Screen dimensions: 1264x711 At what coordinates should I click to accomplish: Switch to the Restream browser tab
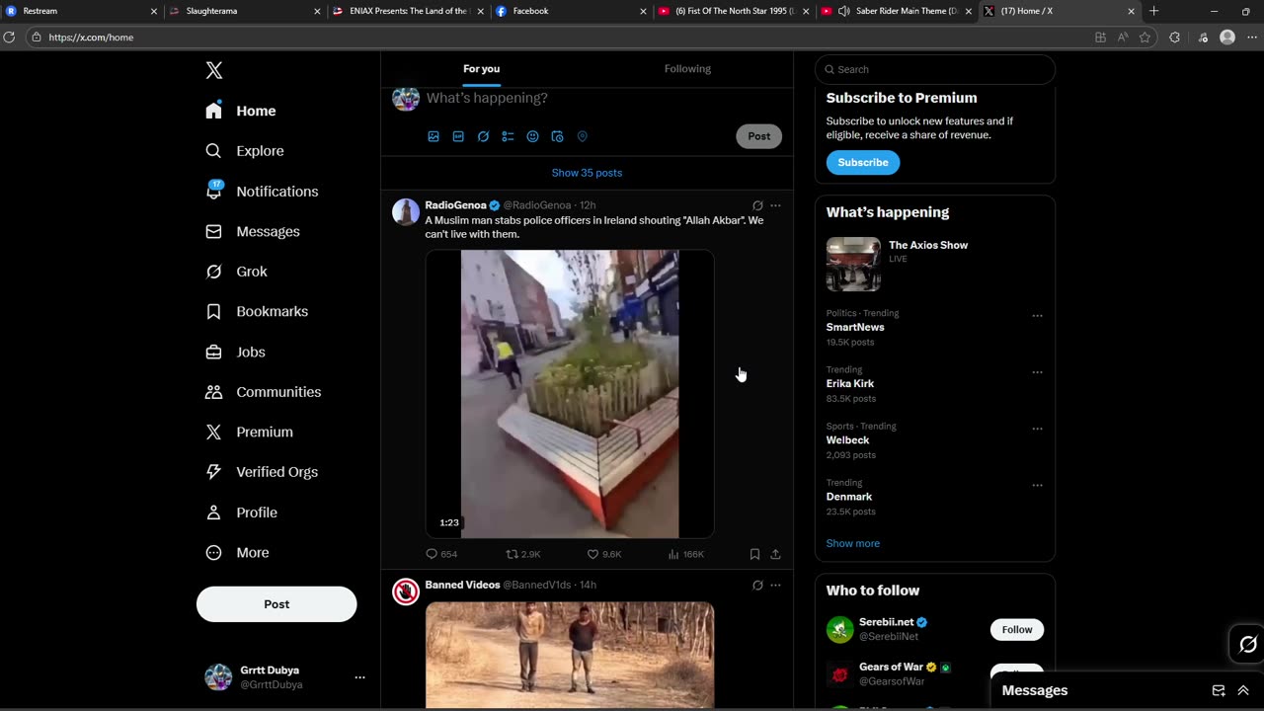tap(81, 11)
